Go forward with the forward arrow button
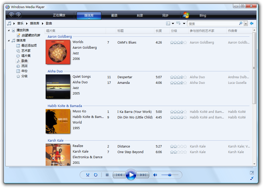Image resolution: width=263 pixels, height=188 pixels. coord(18,15)
